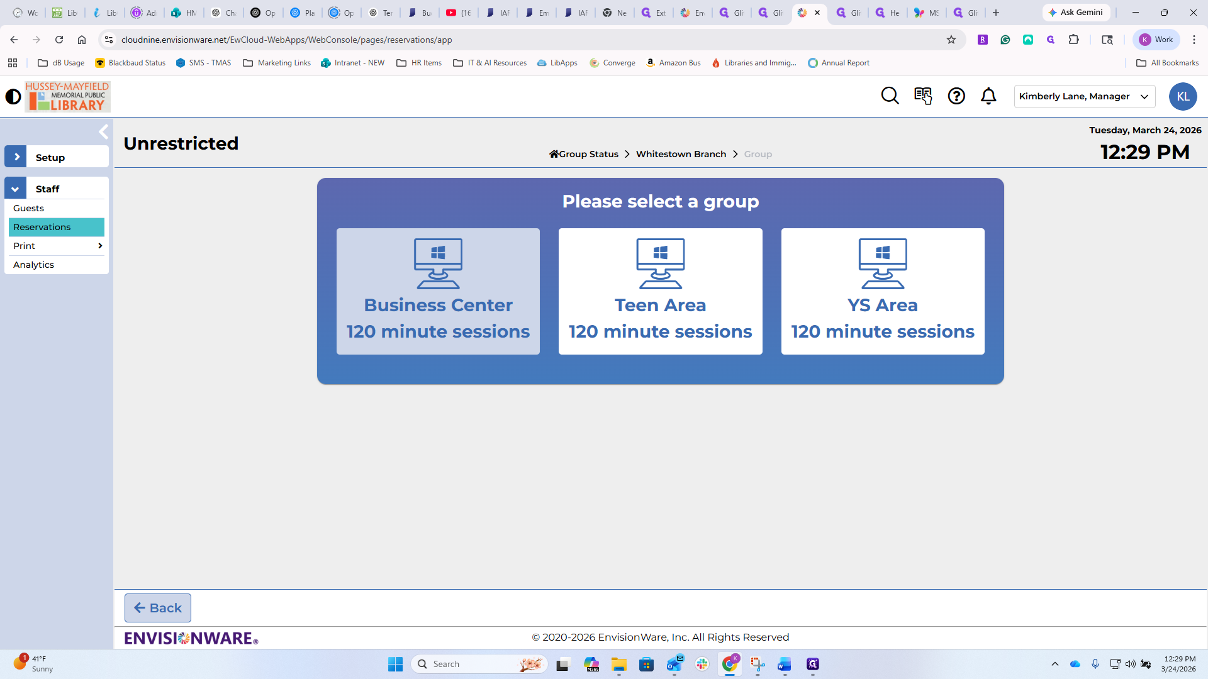This screenshot has height=679, width=1208.
Task: Open the Kimberly Lane, Manager dropdown
Action: click(1084, 96)
